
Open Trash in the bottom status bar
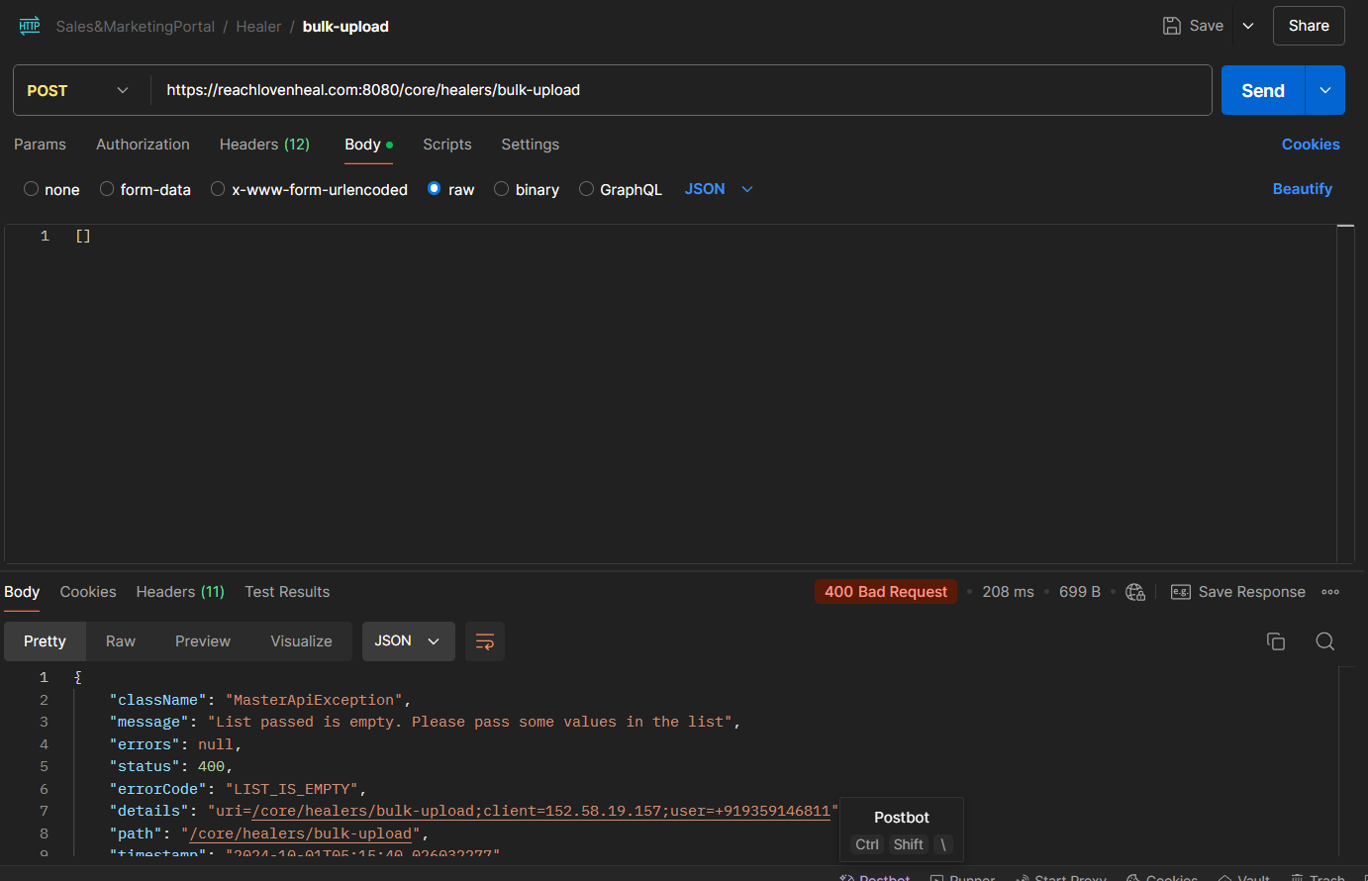click(1318, 877)
